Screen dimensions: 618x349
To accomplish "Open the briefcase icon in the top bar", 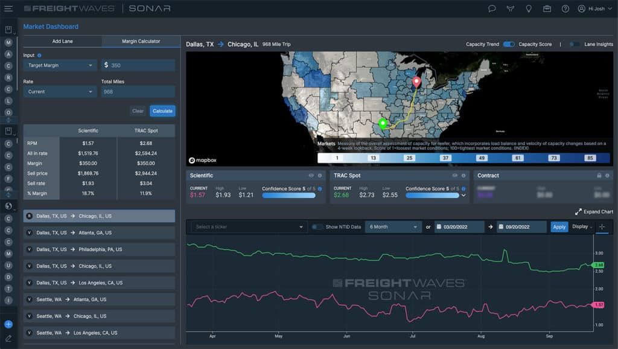I will coord(547,8).
